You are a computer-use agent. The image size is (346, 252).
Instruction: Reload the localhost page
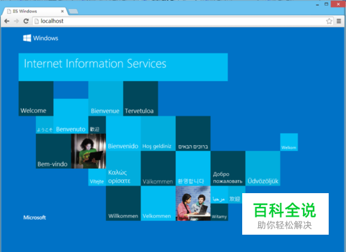tap(26, 21)
